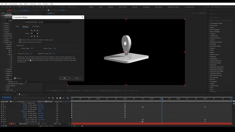Screen dimensions: 235x132
Task: Enable Preserve resolution when nested
Action: click(x=20, y=42)
